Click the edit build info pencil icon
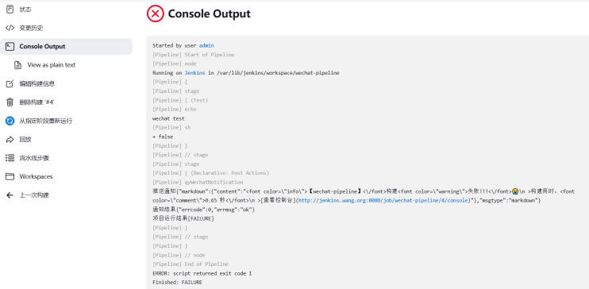The height and width of the screenshot is (289, 589). pyautogui.click(x=10, y=83)
